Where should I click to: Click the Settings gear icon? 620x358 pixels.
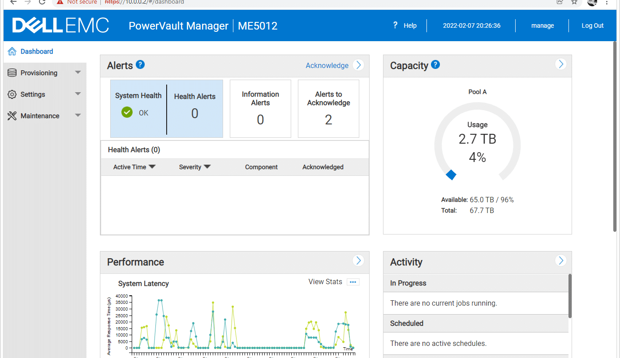point(12,94)
